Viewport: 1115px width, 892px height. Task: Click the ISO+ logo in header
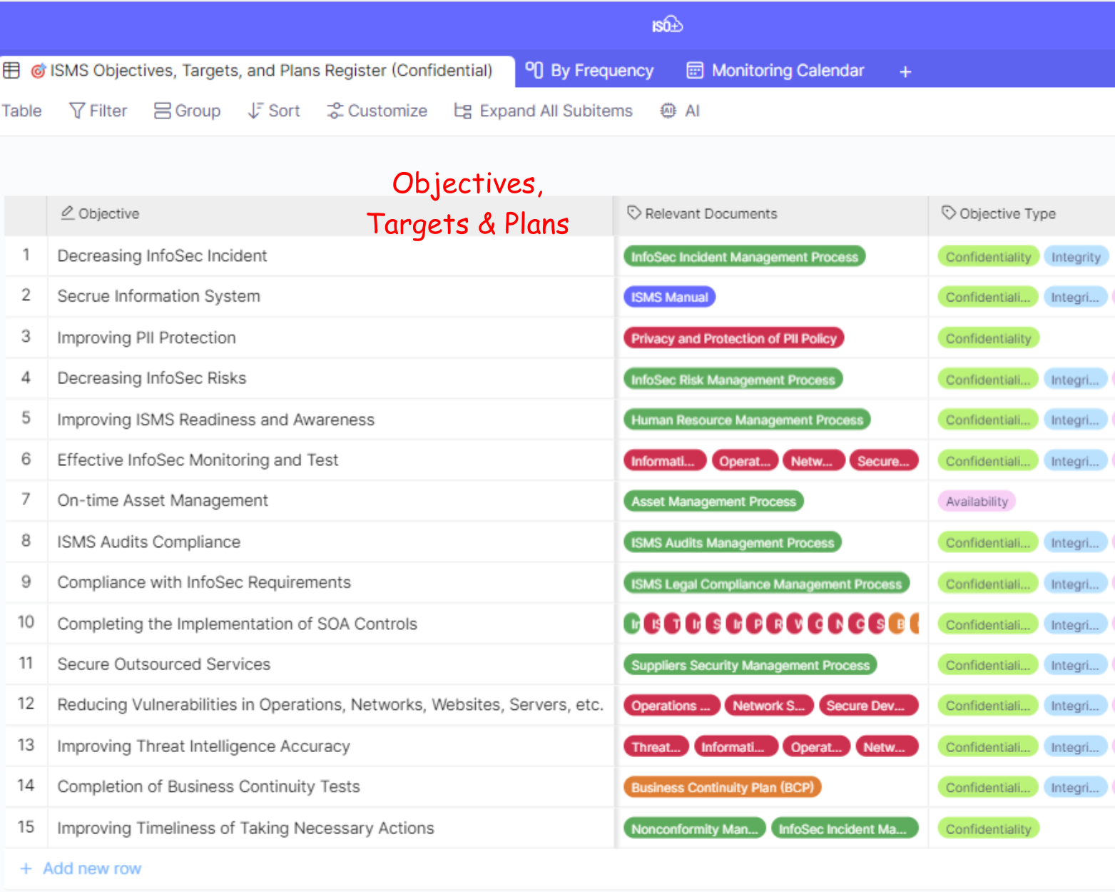click(x=667, y=26)
